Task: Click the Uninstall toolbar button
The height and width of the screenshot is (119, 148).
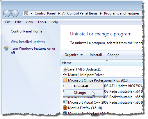Action: 95,55
